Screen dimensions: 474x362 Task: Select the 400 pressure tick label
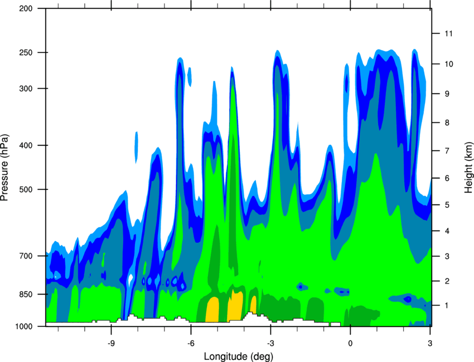26,145
